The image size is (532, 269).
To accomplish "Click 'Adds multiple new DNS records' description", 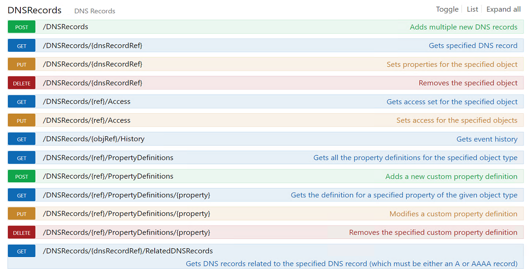I will (x=463, y=27).
